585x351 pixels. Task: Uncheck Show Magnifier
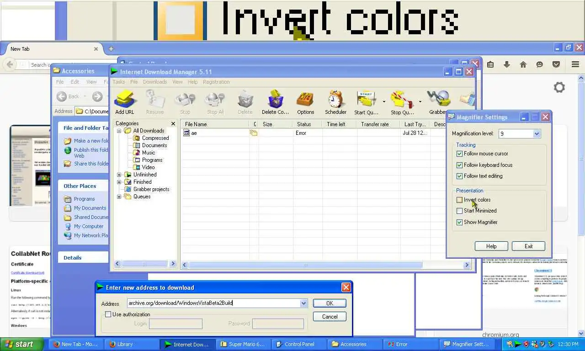tap(459, 222)
